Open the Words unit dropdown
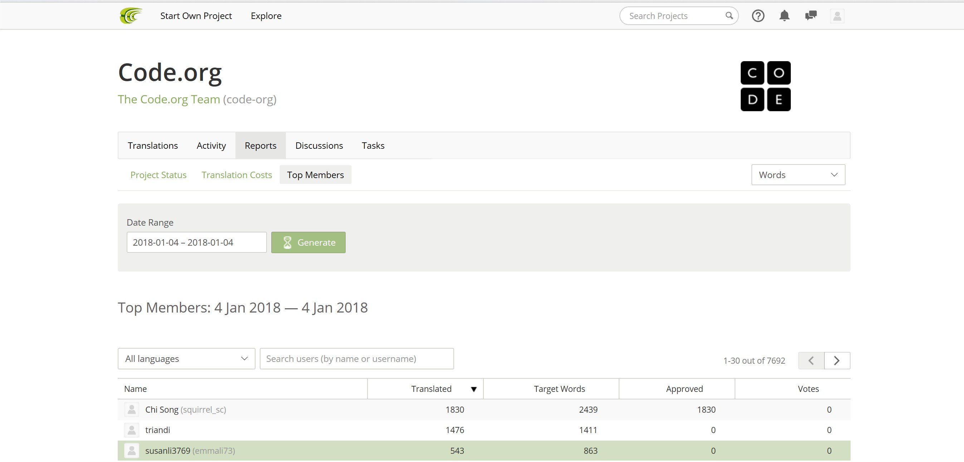The width and height of the screenshot is (964, 462). [x=798, y=175]
